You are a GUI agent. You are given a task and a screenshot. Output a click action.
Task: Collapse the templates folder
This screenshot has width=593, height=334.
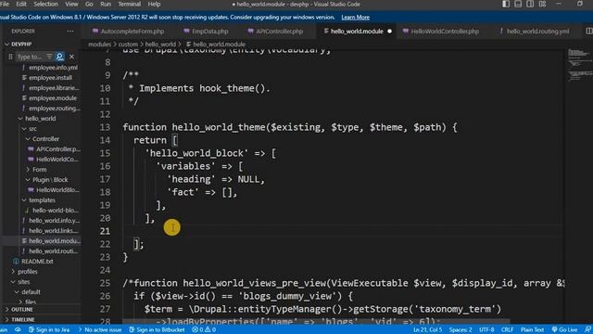(42, 200)
